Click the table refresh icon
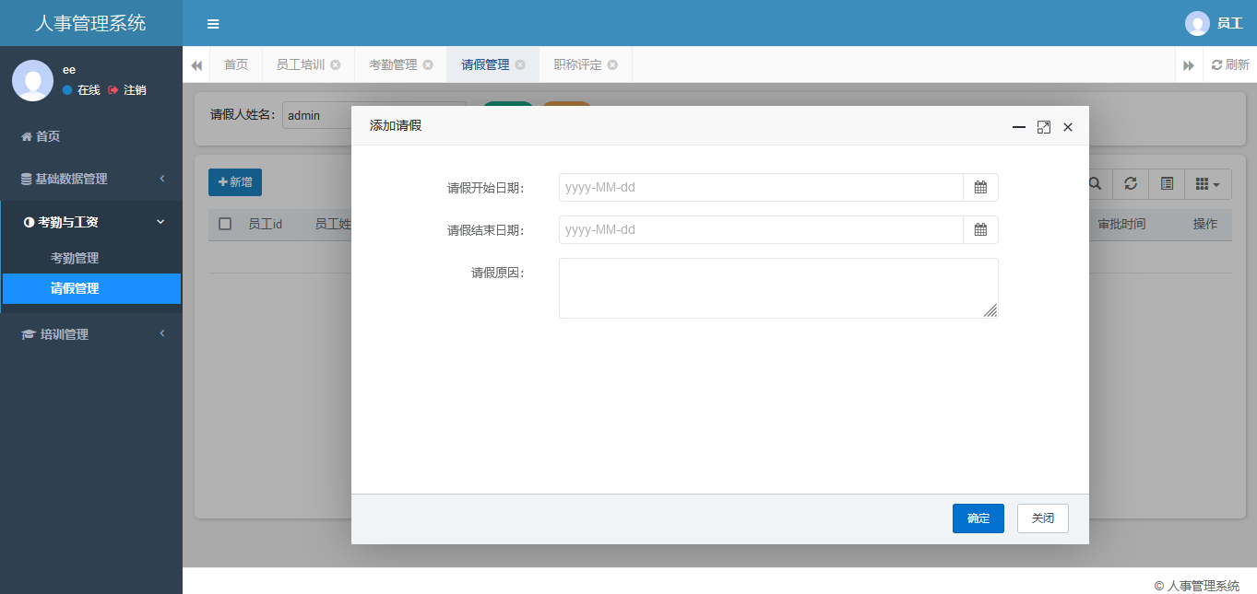1257x594 pixels. pyautogui.click(x=1131, y=183)
